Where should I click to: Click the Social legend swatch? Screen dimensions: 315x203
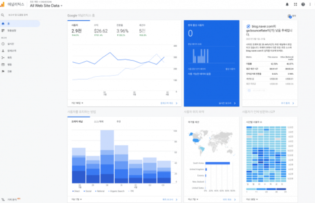pos(84,191)
